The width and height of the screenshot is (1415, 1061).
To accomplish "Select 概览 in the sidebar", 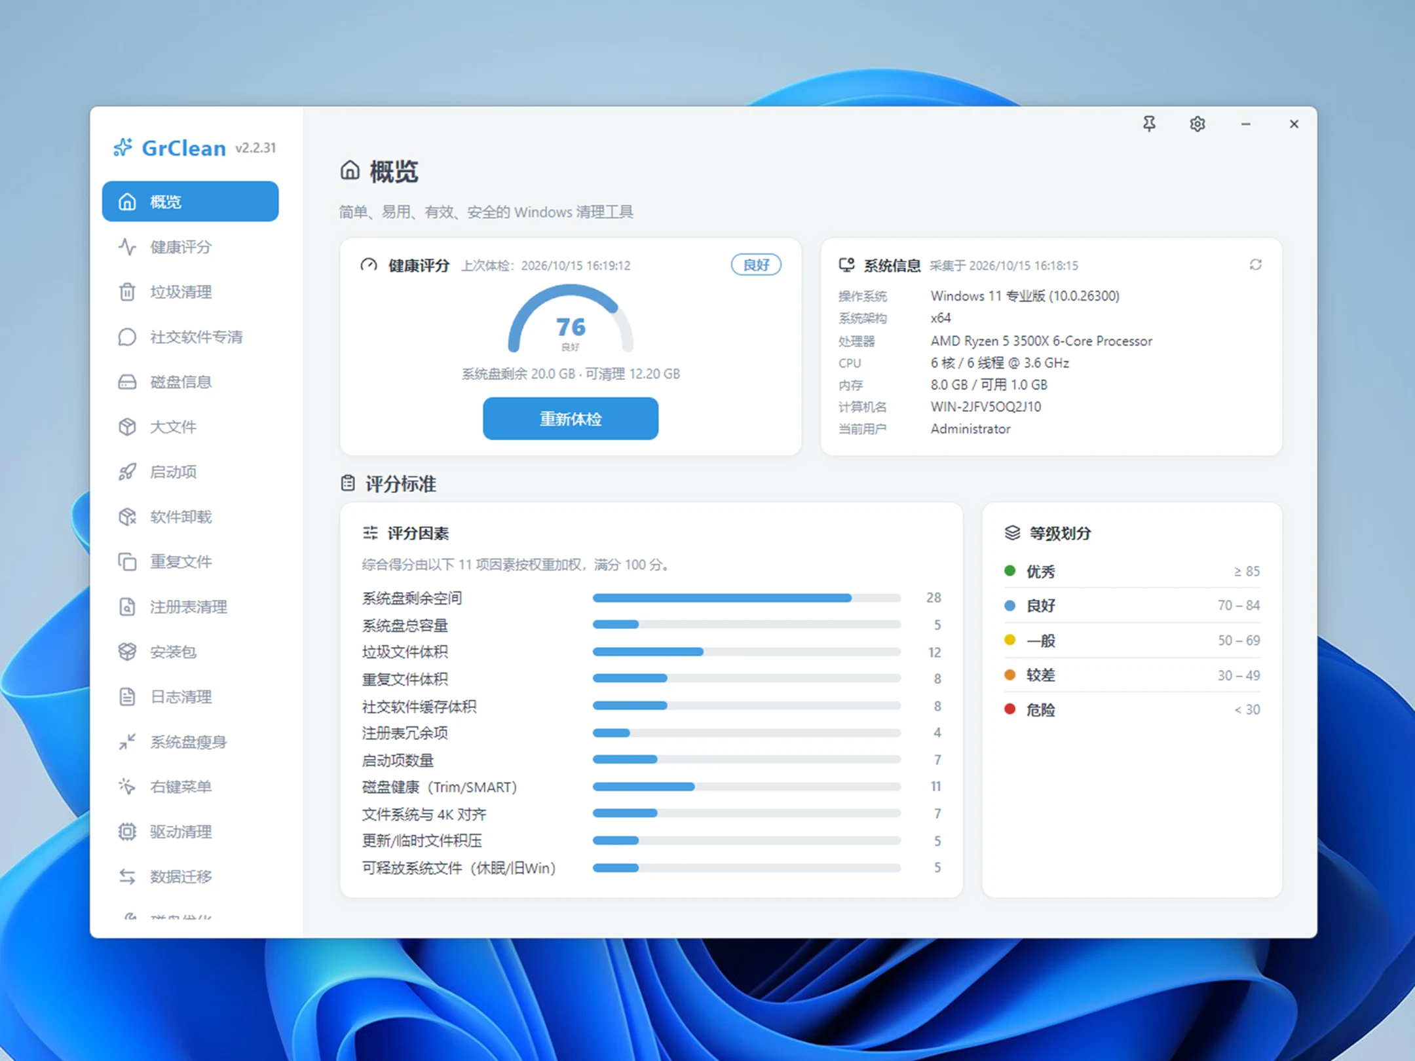I will pyautogui.click(x=190, y=201).
